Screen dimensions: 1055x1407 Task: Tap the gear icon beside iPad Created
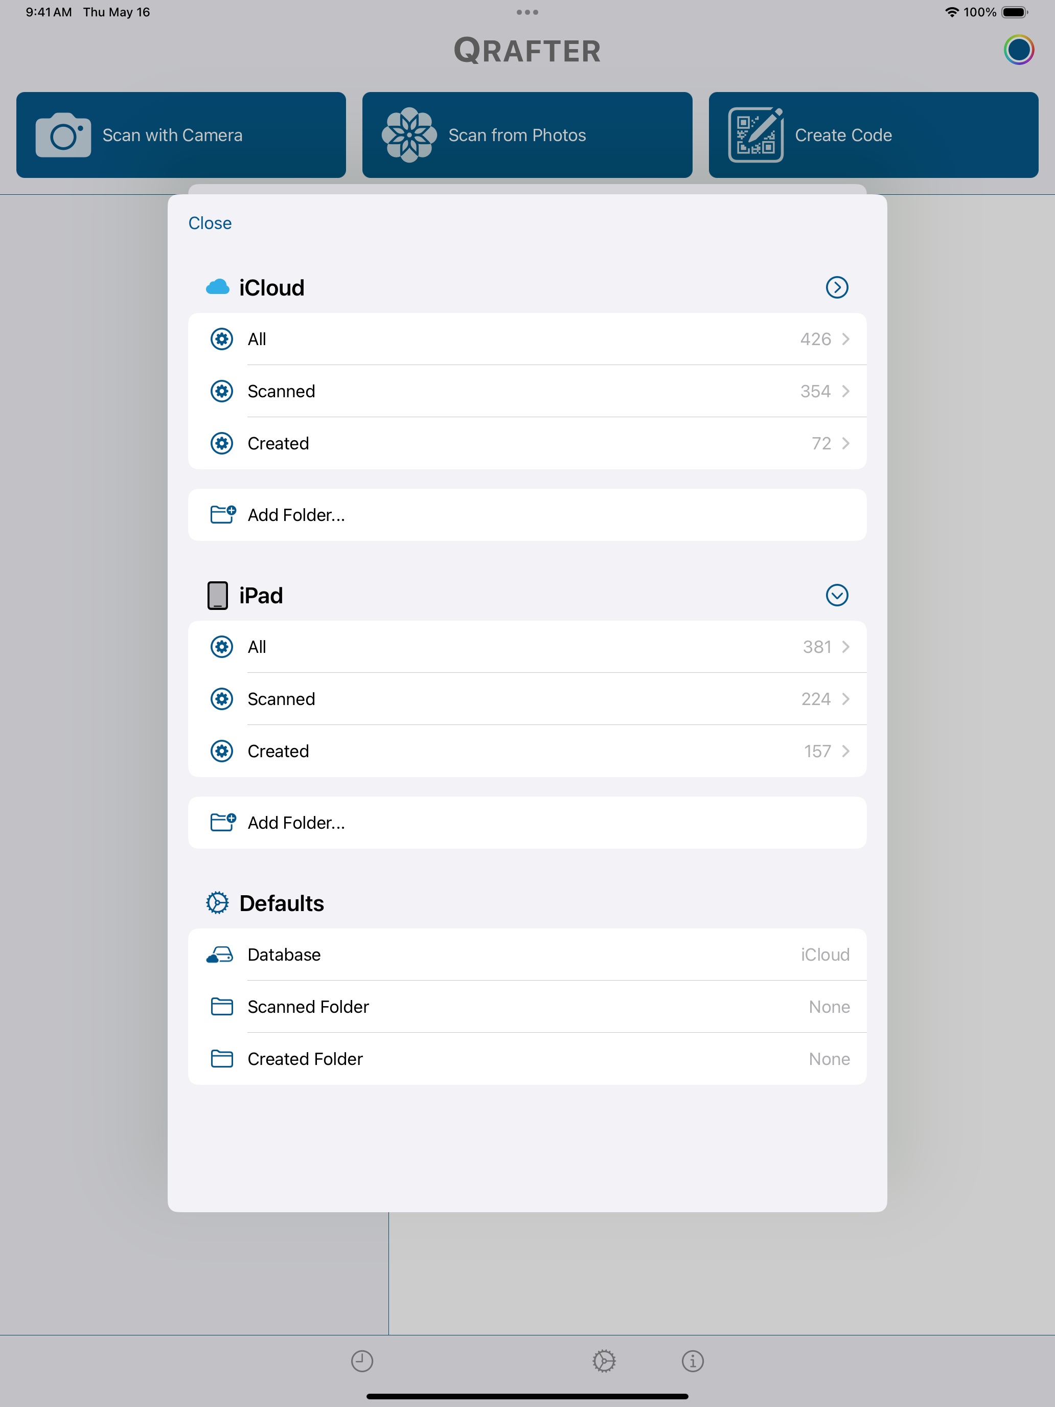[x=221, y=751]
